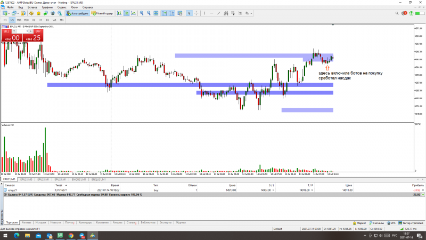
Task: Open the MQL5 community user icon
Action: (x=60, y=13)
